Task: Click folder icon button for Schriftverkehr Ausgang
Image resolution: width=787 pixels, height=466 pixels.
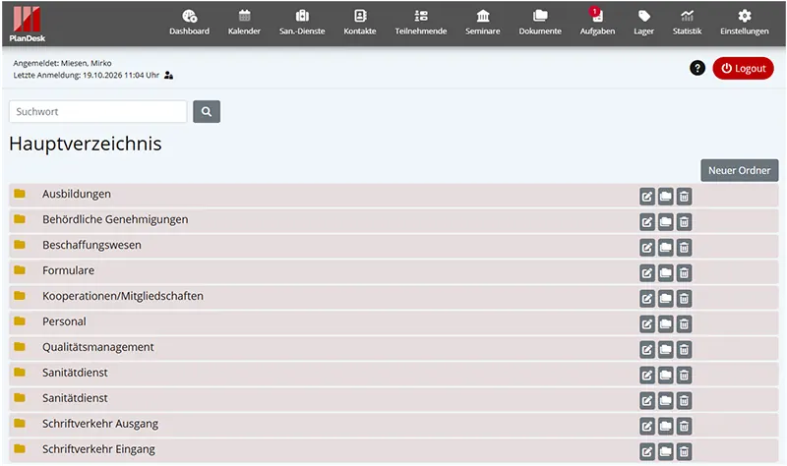Action: pyautogui.click(x=666, y=426)
